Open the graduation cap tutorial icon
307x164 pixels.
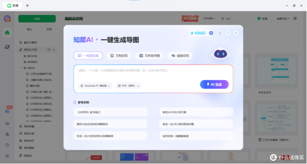click(x=7, y=123)
